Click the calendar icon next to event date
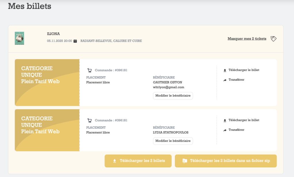Screen dimensions: 294x177 coord(75,41)
